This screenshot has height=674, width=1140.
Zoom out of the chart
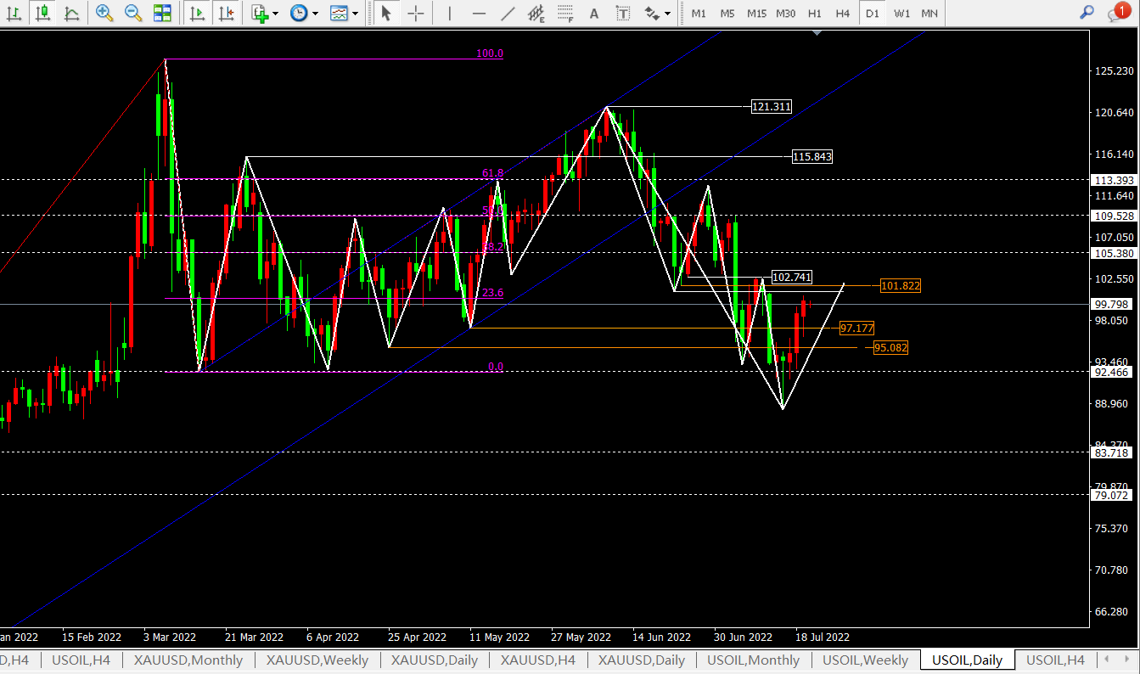click(133, 13)
